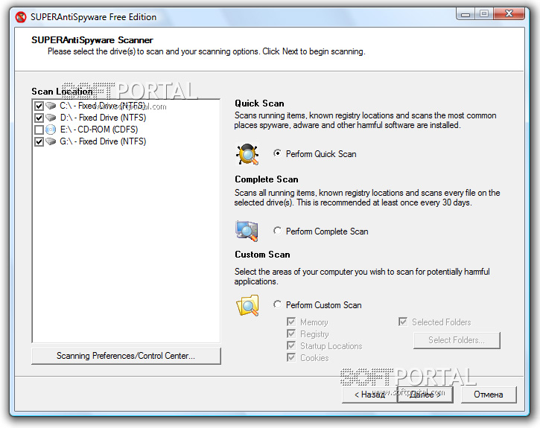Click the Select Folders button
Viewport: 540px width, 428px height.
tap(457, 340)
